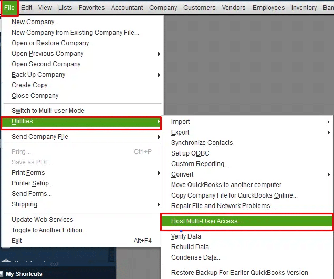This screenshot has height=279, width=334.
Task: Choose Set up ODBC
Action: pos(247,153)
